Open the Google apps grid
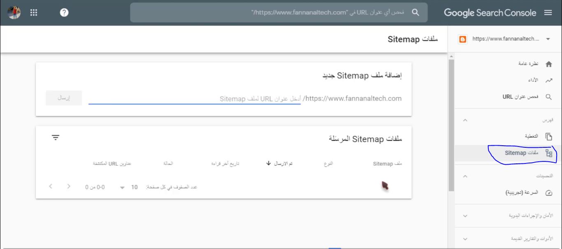The image size is (562, 249). coord(34,12)
